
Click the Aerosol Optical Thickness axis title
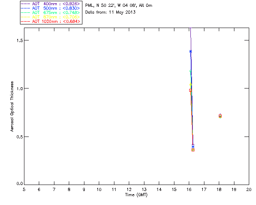[12, 107]
